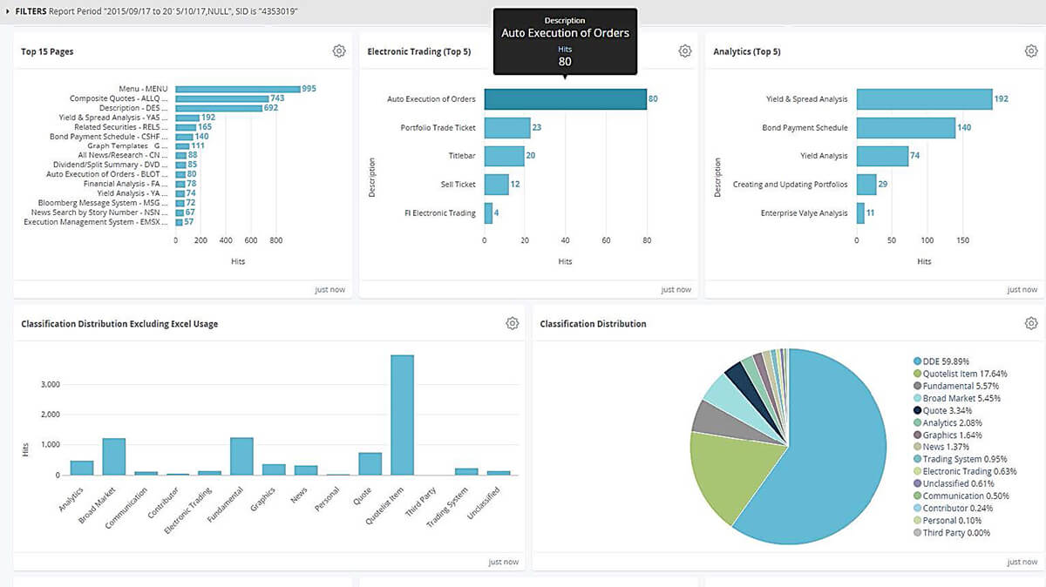The image size is (1046, 587).
Task: Click the Portfolio Trade Ticket bar
Action: click(x=509, y=126)
